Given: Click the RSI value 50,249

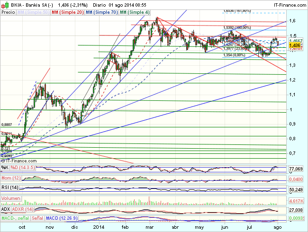Looking at the screenshot, I should click(x=296, y=189).
